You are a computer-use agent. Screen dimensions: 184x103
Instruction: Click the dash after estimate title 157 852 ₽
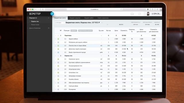pos(102,23)
